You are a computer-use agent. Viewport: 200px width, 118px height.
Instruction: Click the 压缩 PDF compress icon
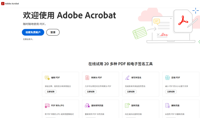click(167, 78)
